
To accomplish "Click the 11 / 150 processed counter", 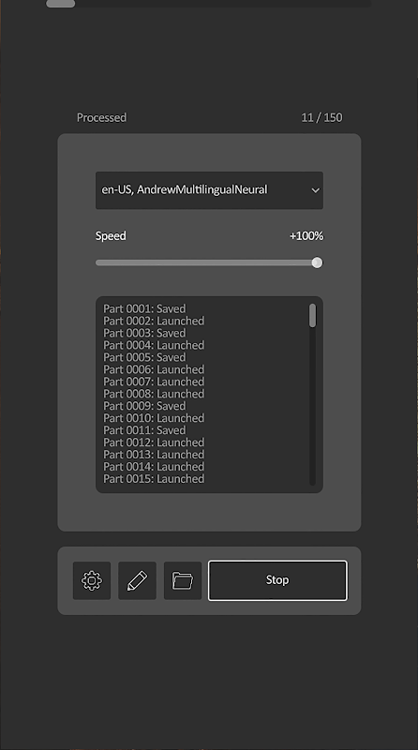I will pyautogui.click(x=321, y=118).
